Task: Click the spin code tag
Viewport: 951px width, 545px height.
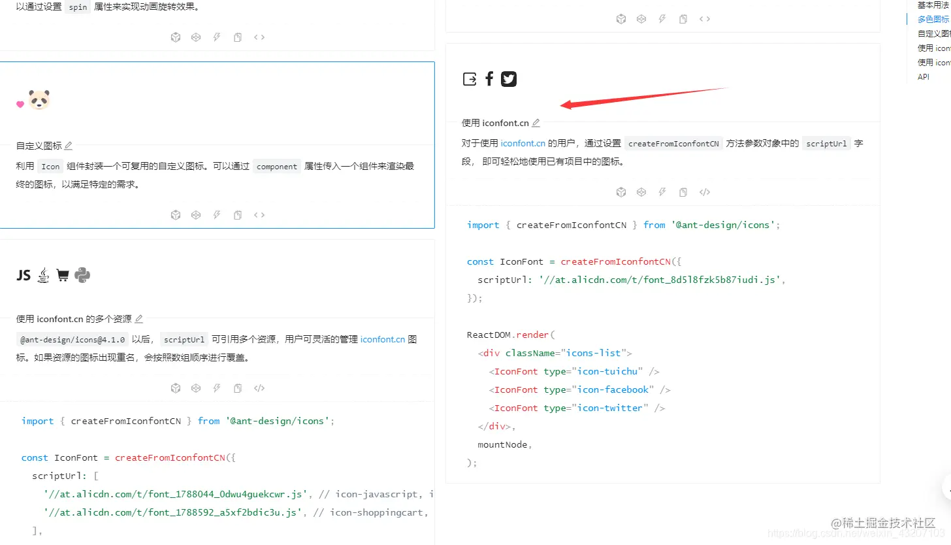Action: 78,8
